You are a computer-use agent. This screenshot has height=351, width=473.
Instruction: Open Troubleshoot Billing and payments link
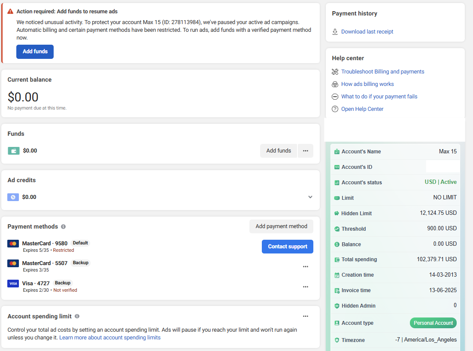pyautogui.click(x=382, y=72)
